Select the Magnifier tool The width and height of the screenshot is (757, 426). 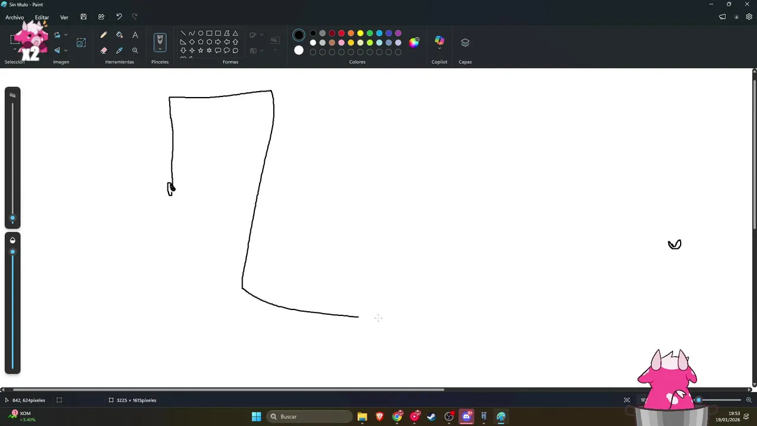135,51
